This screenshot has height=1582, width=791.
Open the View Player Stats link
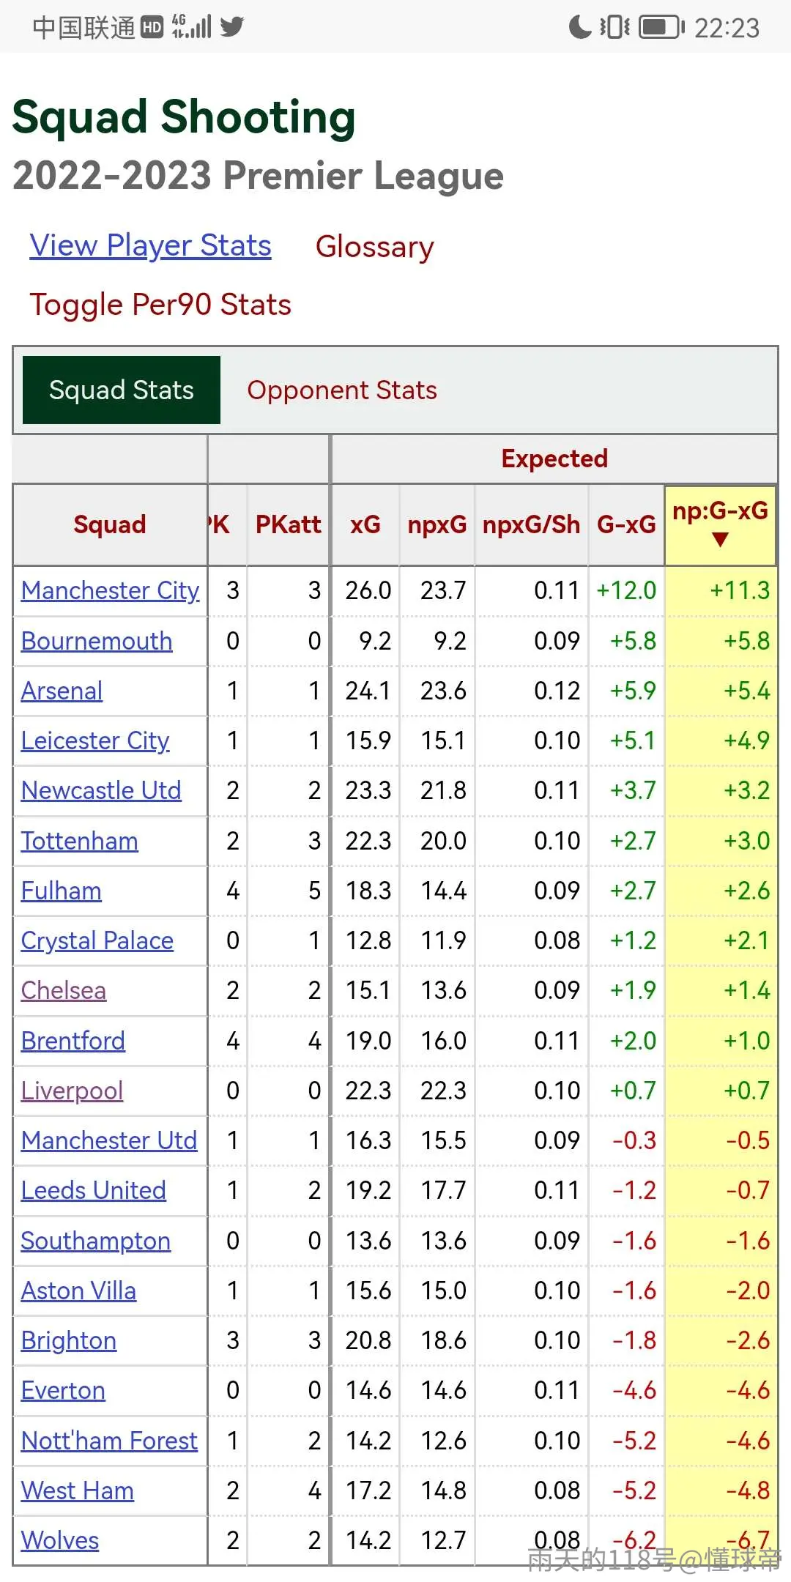[x=150, y=246]
